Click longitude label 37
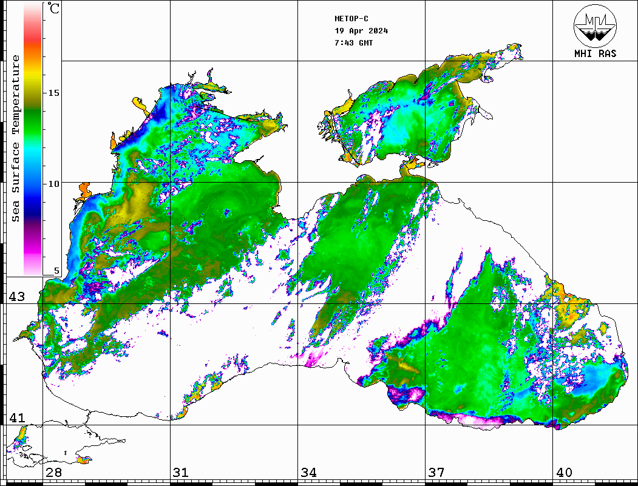Viewport: 638px width, 486px height. (x=436, y=472)
